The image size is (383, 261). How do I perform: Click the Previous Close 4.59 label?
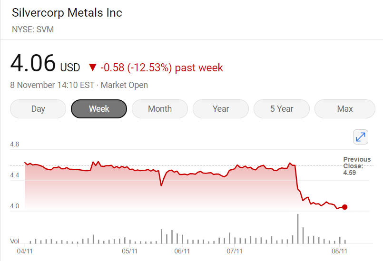pyautogui.click(x=356, y=166)
